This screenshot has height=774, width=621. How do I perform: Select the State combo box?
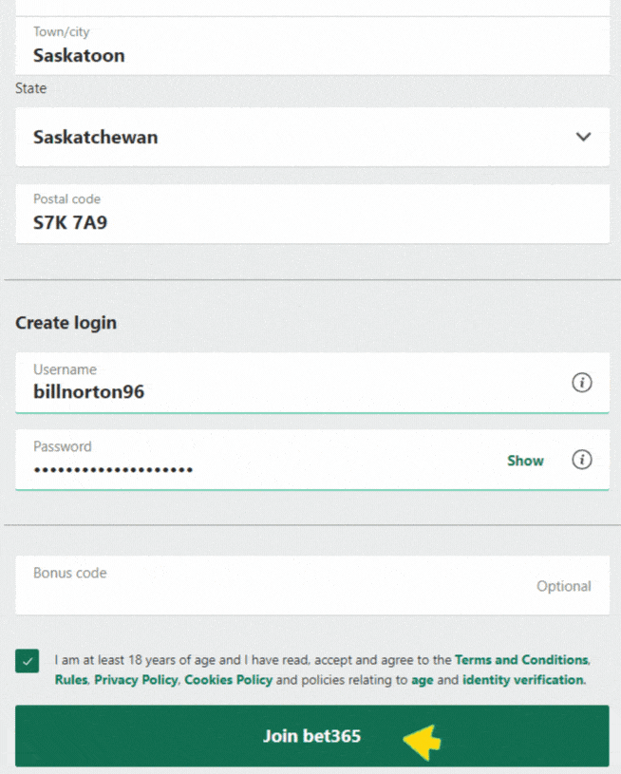coord(311,137)
